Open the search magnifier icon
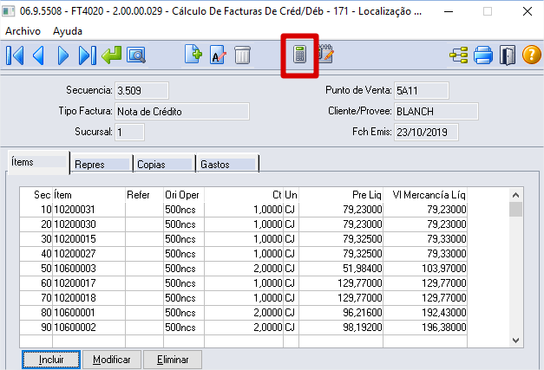Screen dimensions: 544x370 pyautogui.click(x=136, y=55)
